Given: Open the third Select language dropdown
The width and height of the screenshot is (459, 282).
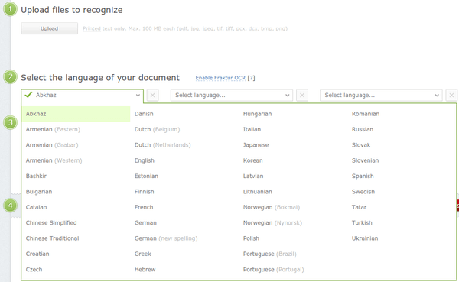Looking at the screenshot, I should pyautogui.click(x=381, y=96).
